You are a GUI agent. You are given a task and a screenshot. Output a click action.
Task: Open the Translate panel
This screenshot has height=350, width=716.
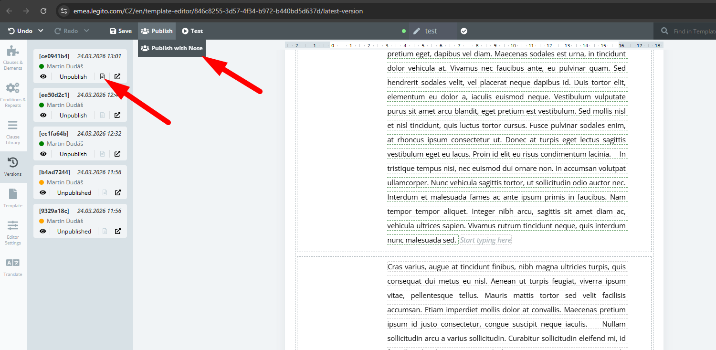tap(13, 266)
